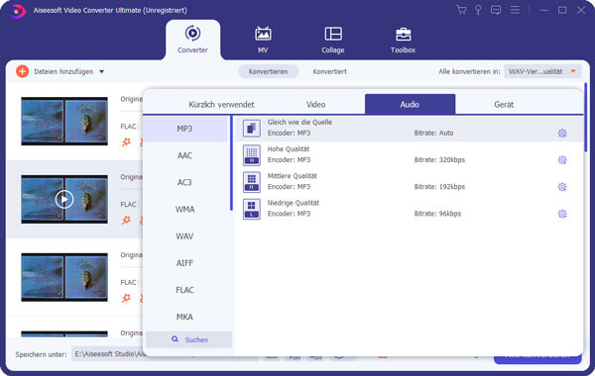
Task: Choose FLAC in the format list
Action: [184, 290]
